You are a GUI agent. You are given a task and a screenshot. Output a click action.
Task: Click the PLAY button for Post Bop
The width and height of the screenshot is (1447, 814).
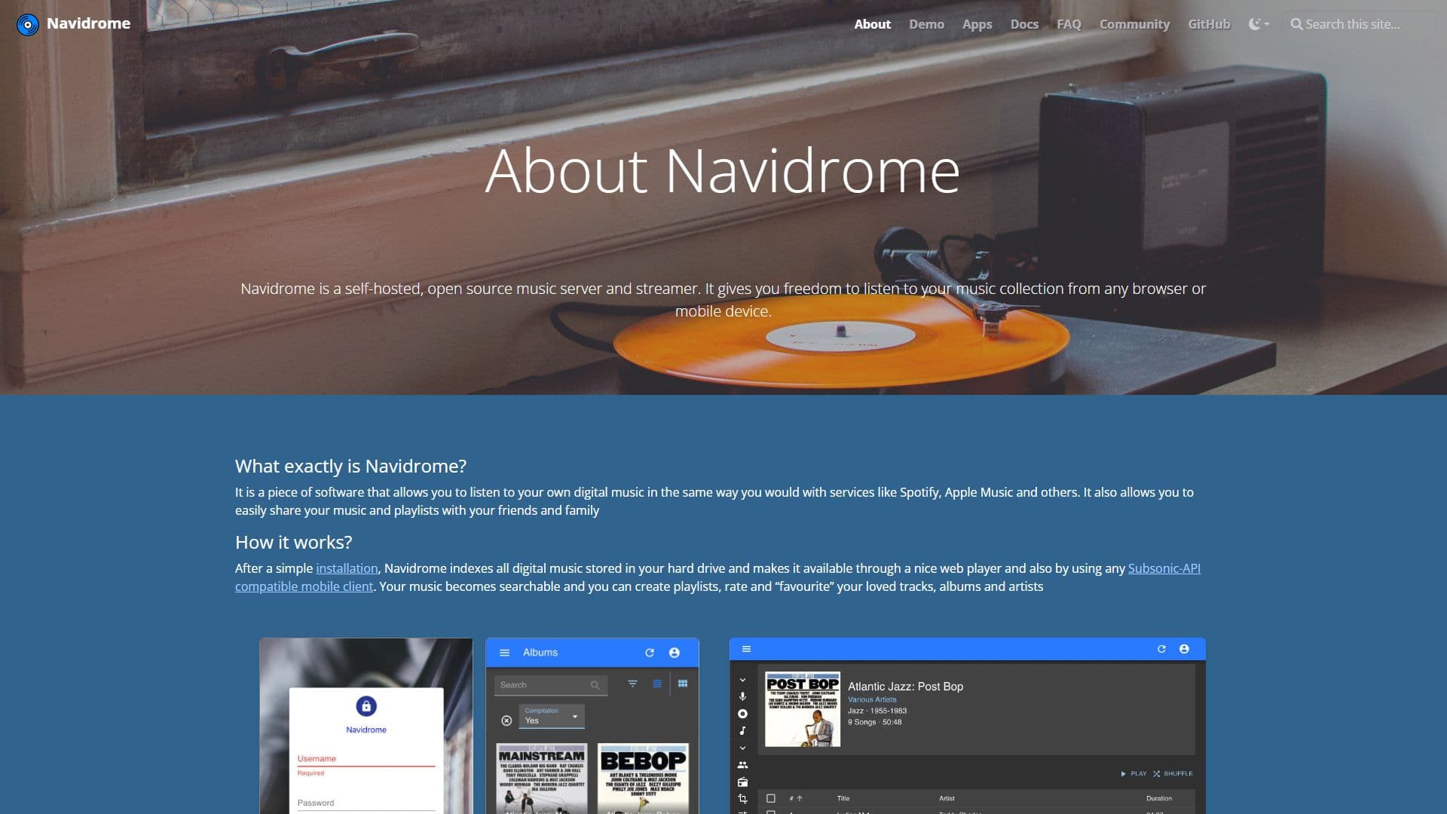[x=1133, y=773]
